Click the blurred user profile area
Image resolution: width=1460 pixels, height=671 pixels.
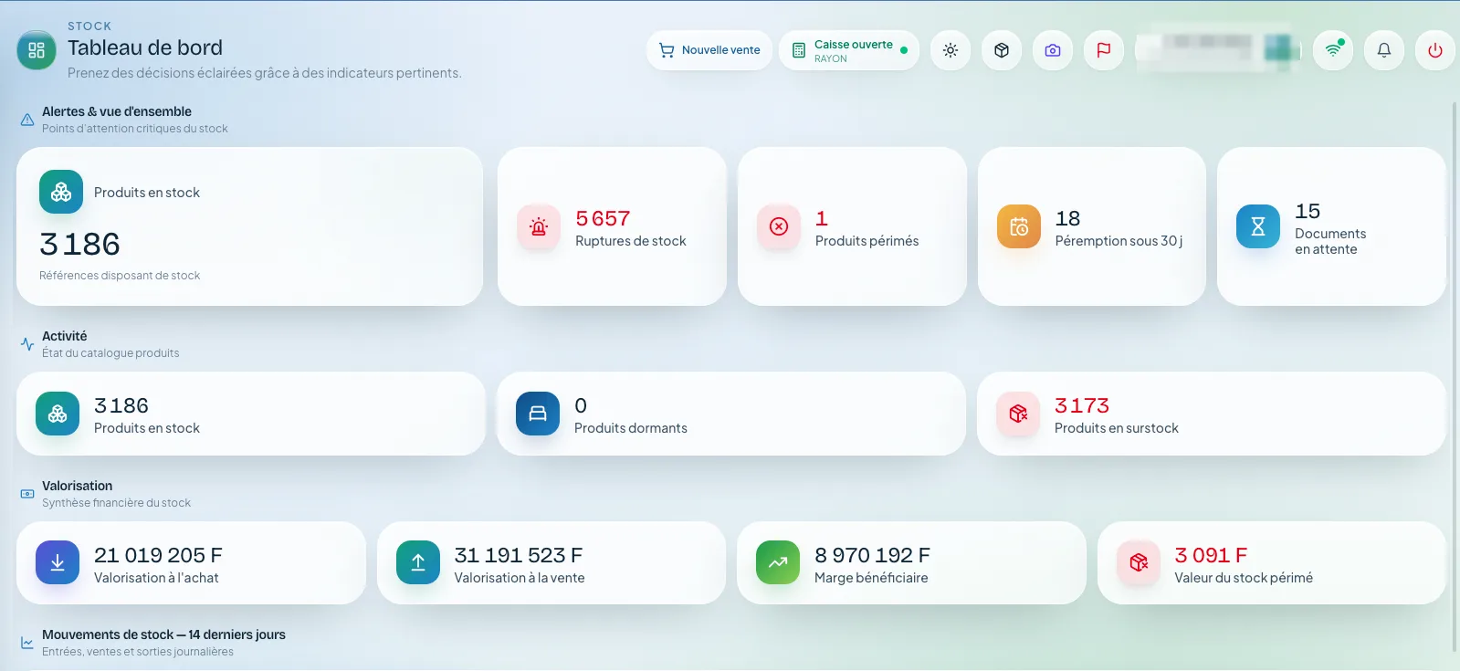[x=1218, y=50]
